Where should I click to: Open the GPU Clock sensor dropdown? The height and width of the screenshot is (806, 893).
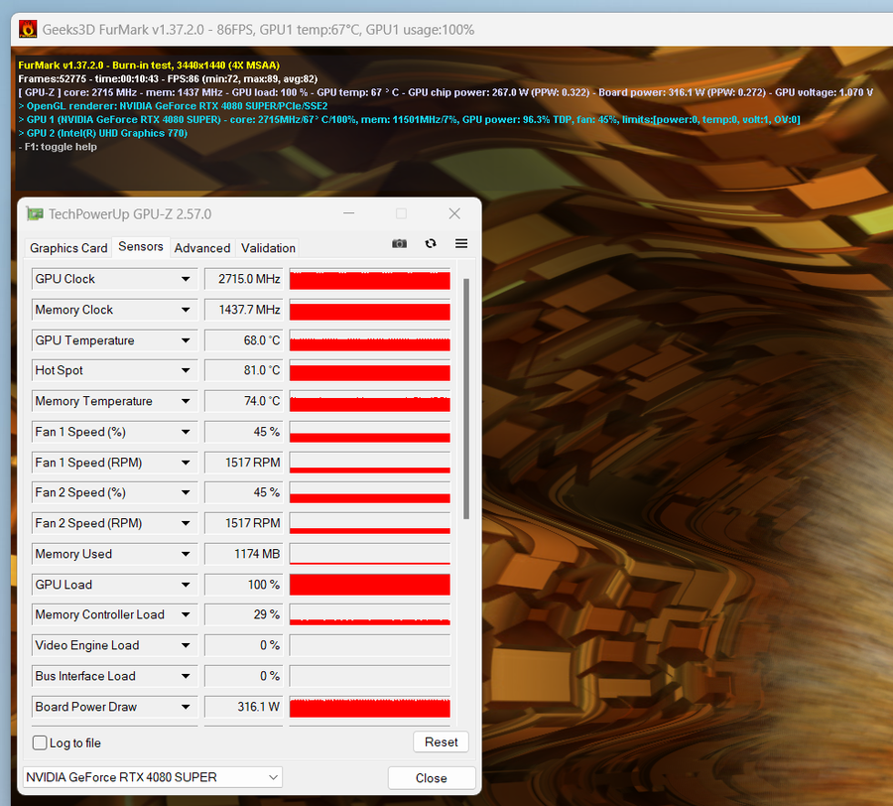[x=186, y=279]
